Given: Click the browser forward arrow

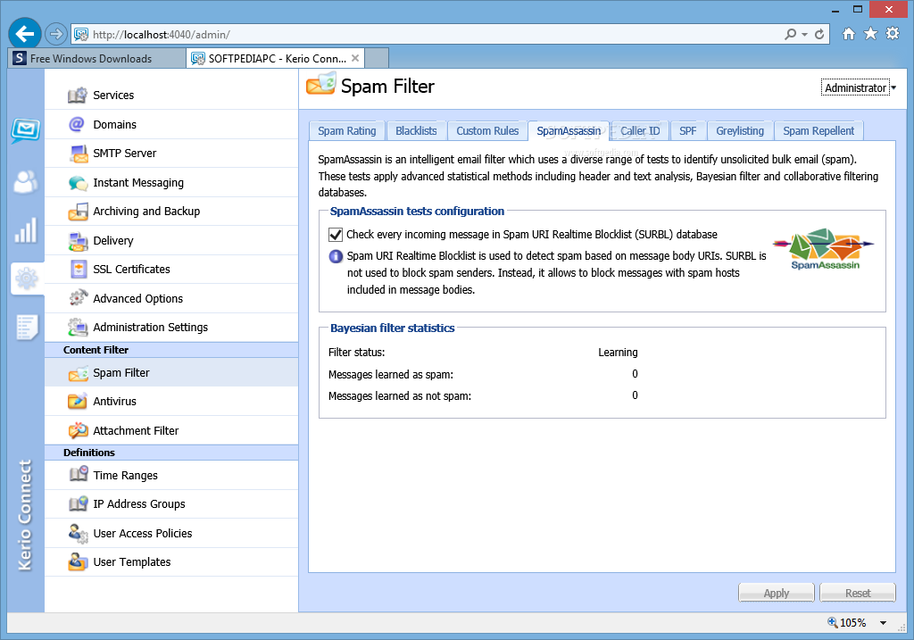Looking at the screenshot, I should pos(56,35).
